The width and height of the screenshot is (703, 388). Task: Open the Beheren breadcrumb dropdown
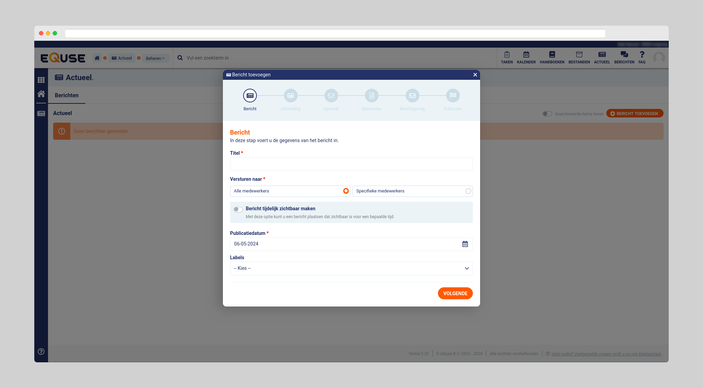[155, 58]
